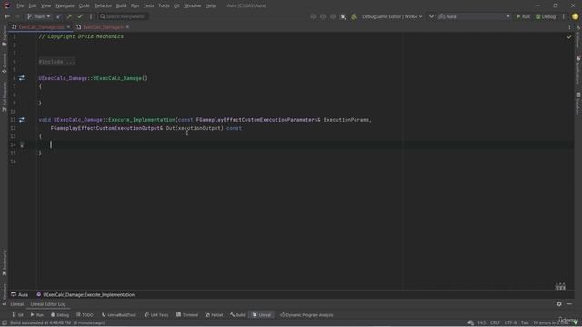Open the Edit menu
This screenshot has width=582, height=327.
(x=33, y=5)
